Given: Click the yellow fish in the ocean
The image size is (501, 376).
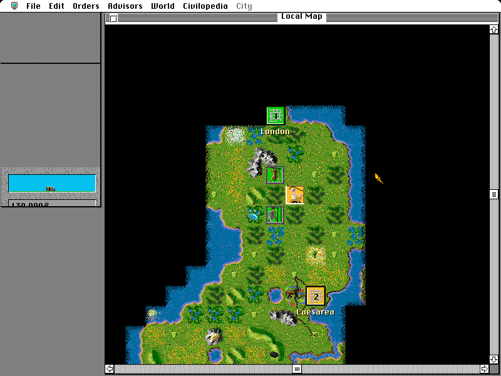Looking at the screenshot, I should 153,313.
